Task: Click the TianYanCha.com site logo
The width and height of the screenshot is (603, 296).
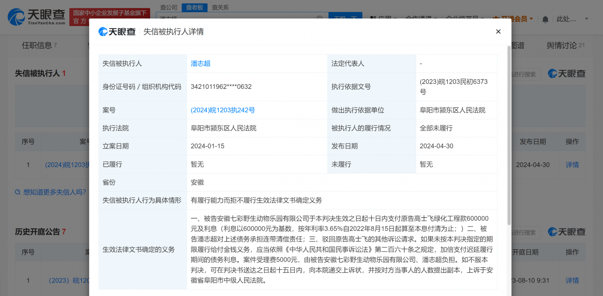Action: point(36,17)
